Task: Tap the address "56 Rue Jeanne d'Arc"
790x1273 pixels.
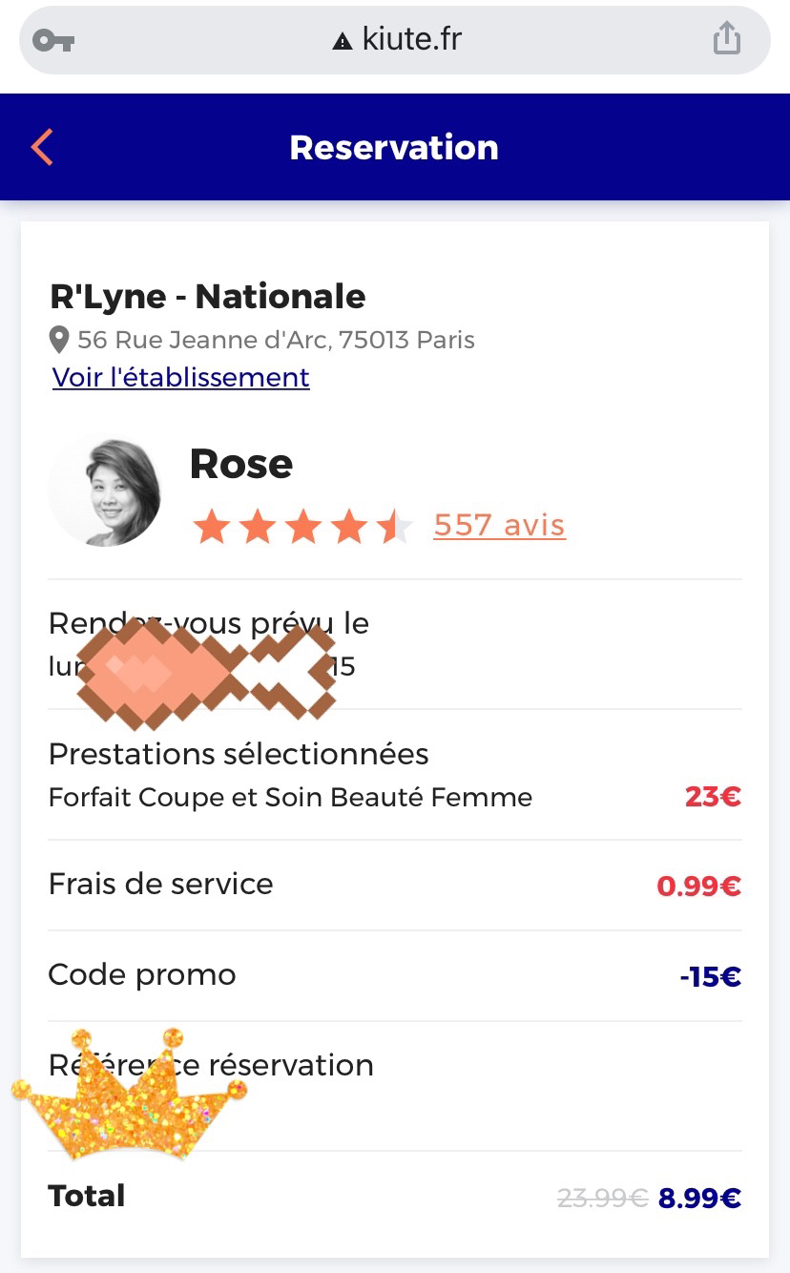Action: (x=276, y=340)
